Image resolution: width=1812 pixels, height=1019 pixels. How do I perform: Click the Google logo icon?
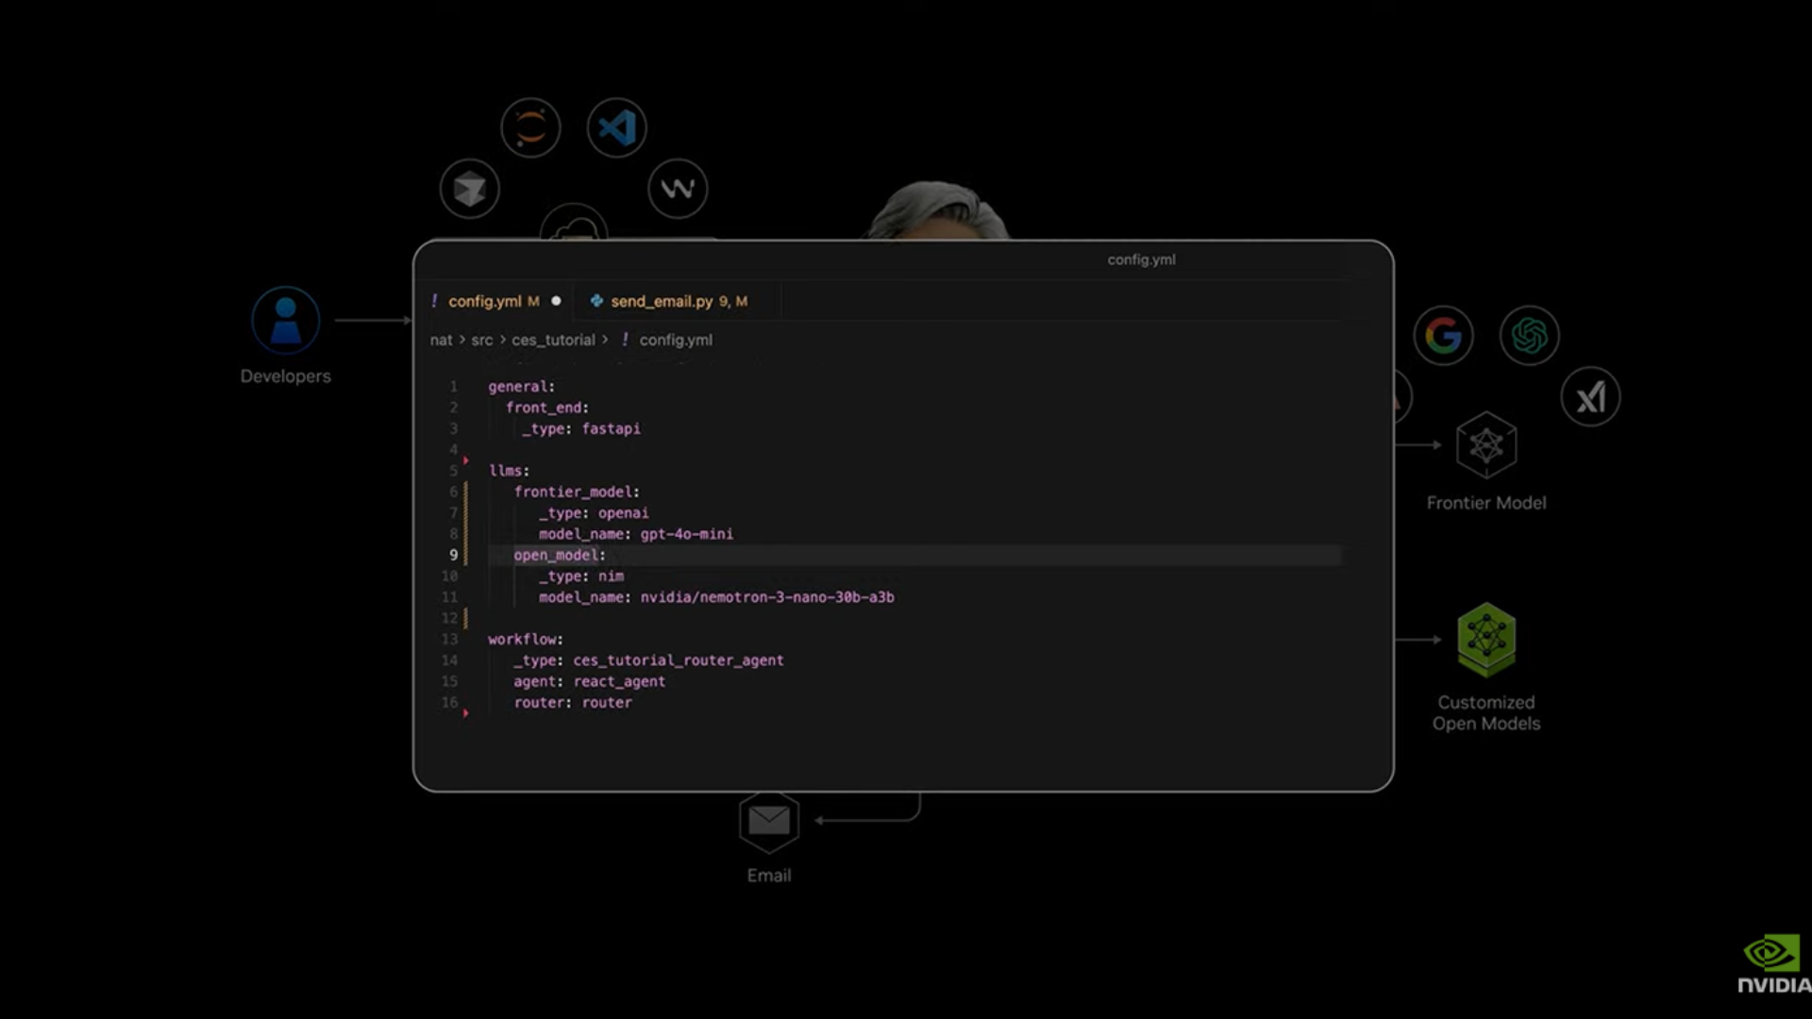pyautogui.click(x=1443, y=335)
